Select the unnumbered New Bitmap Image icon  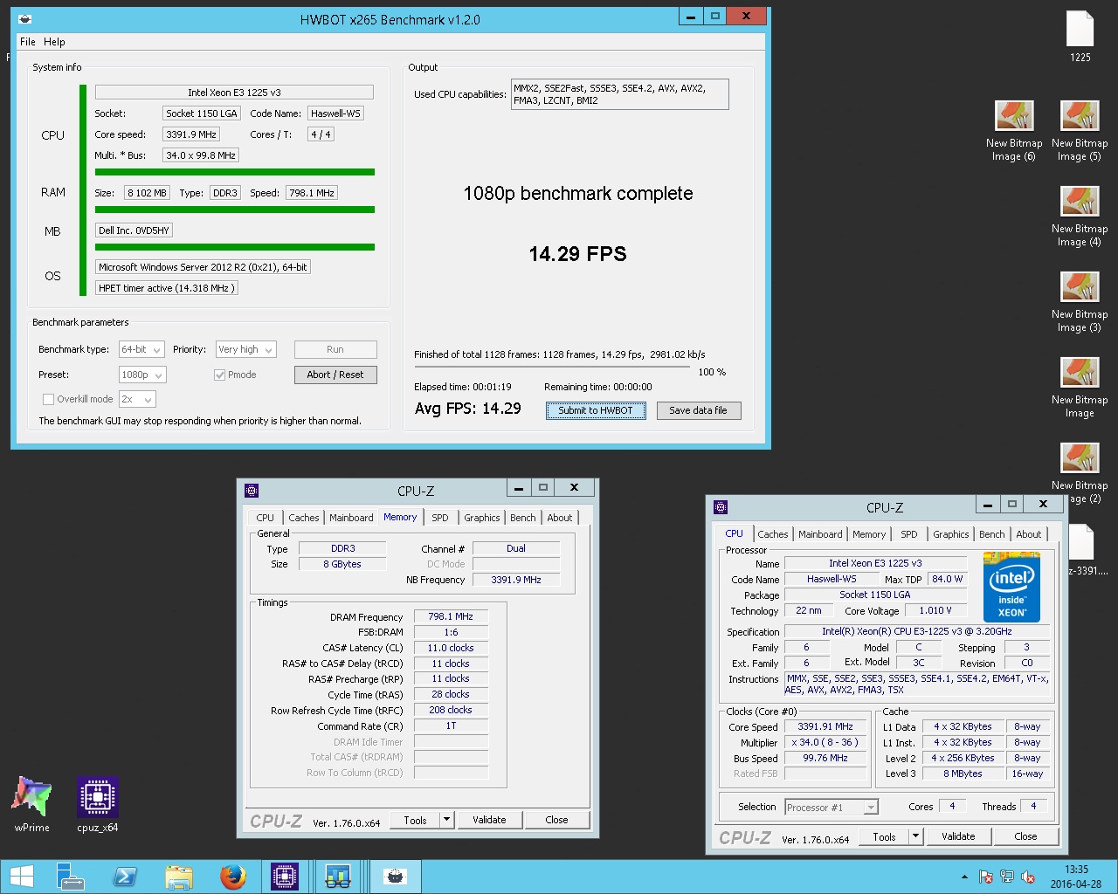coord(1080,388)
